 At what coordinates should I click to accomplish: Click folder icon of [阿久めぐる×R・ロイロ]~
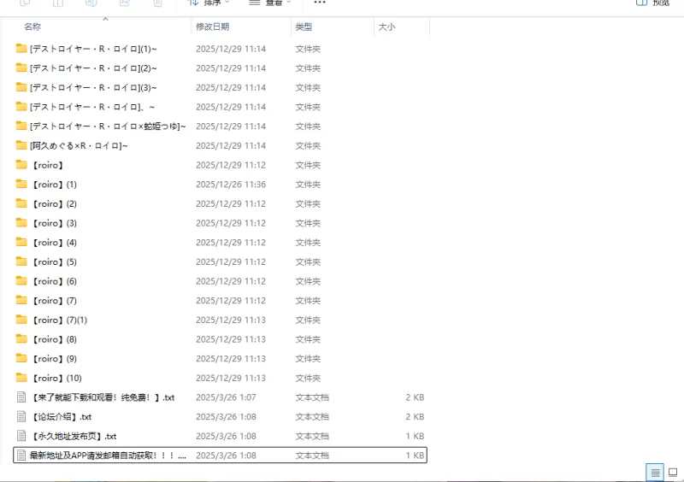(x=21, y=145)
